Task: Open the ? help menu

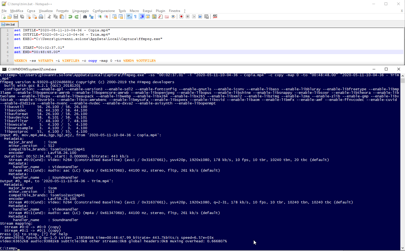Action: [x=185, y=11]
